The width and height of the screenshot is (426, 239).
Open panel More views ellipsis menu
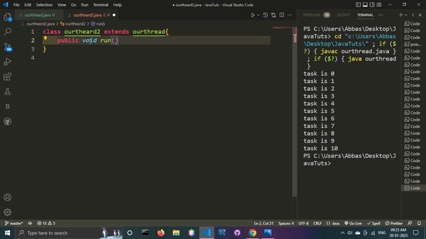coord(381,15)
